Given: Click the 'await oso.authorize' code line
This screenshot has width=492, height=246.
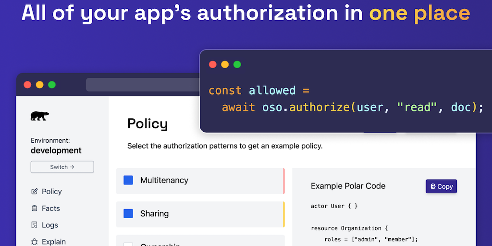Looking at the screenshot, I should coord(353,107).
